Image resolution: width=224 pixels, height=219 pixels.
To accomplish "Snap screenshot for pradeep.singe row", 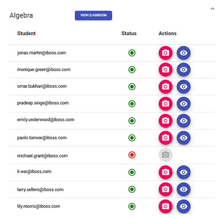I will 165,103.
